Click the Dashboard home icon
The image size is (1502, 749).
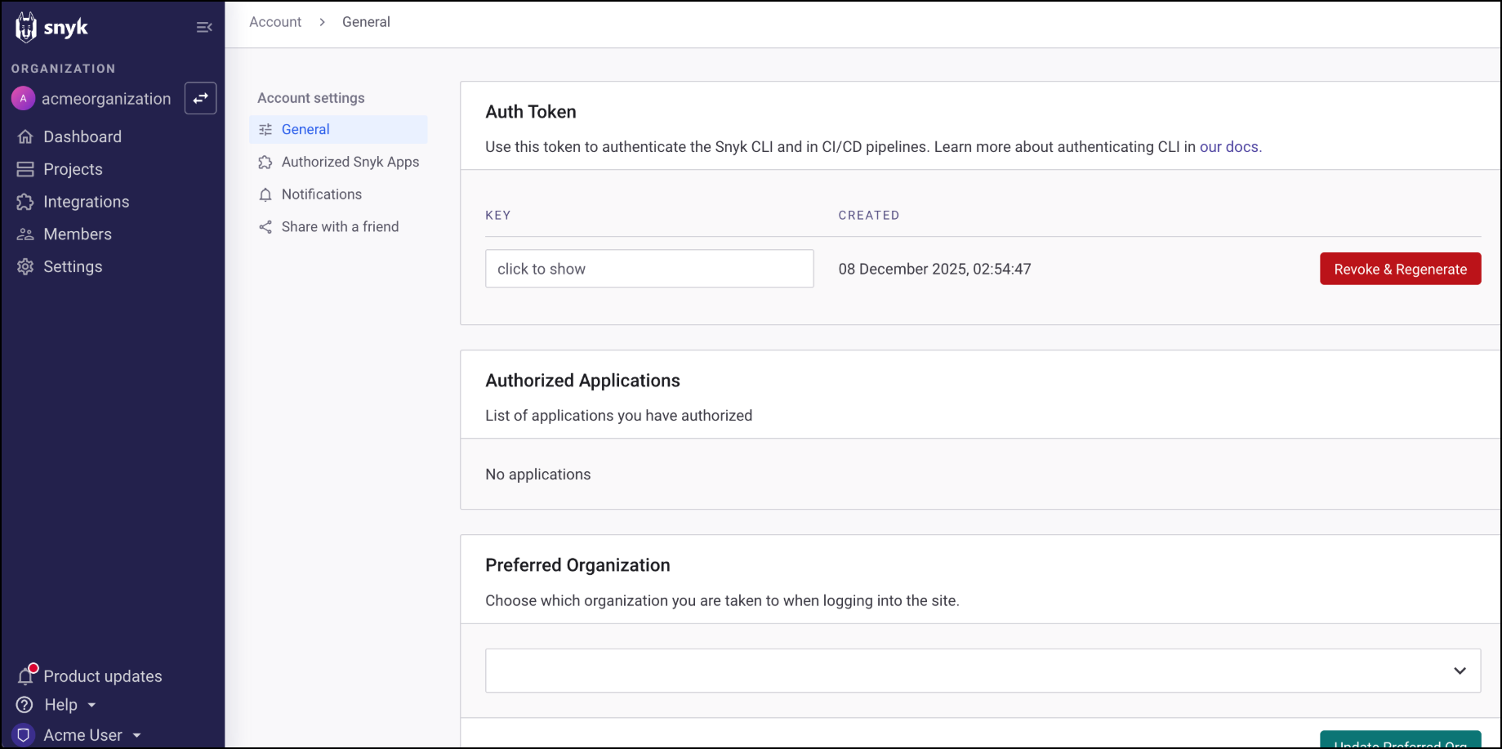pyautogui.click(x=25, y=136)
